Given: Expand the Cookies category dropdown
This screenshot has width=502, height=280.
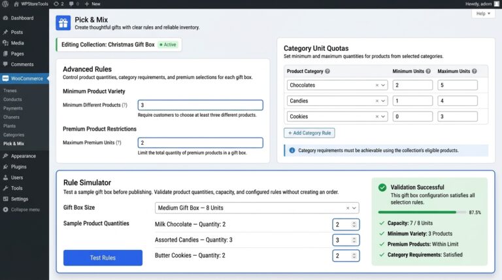Looking at the screenshot, I should tap(383, 116).
